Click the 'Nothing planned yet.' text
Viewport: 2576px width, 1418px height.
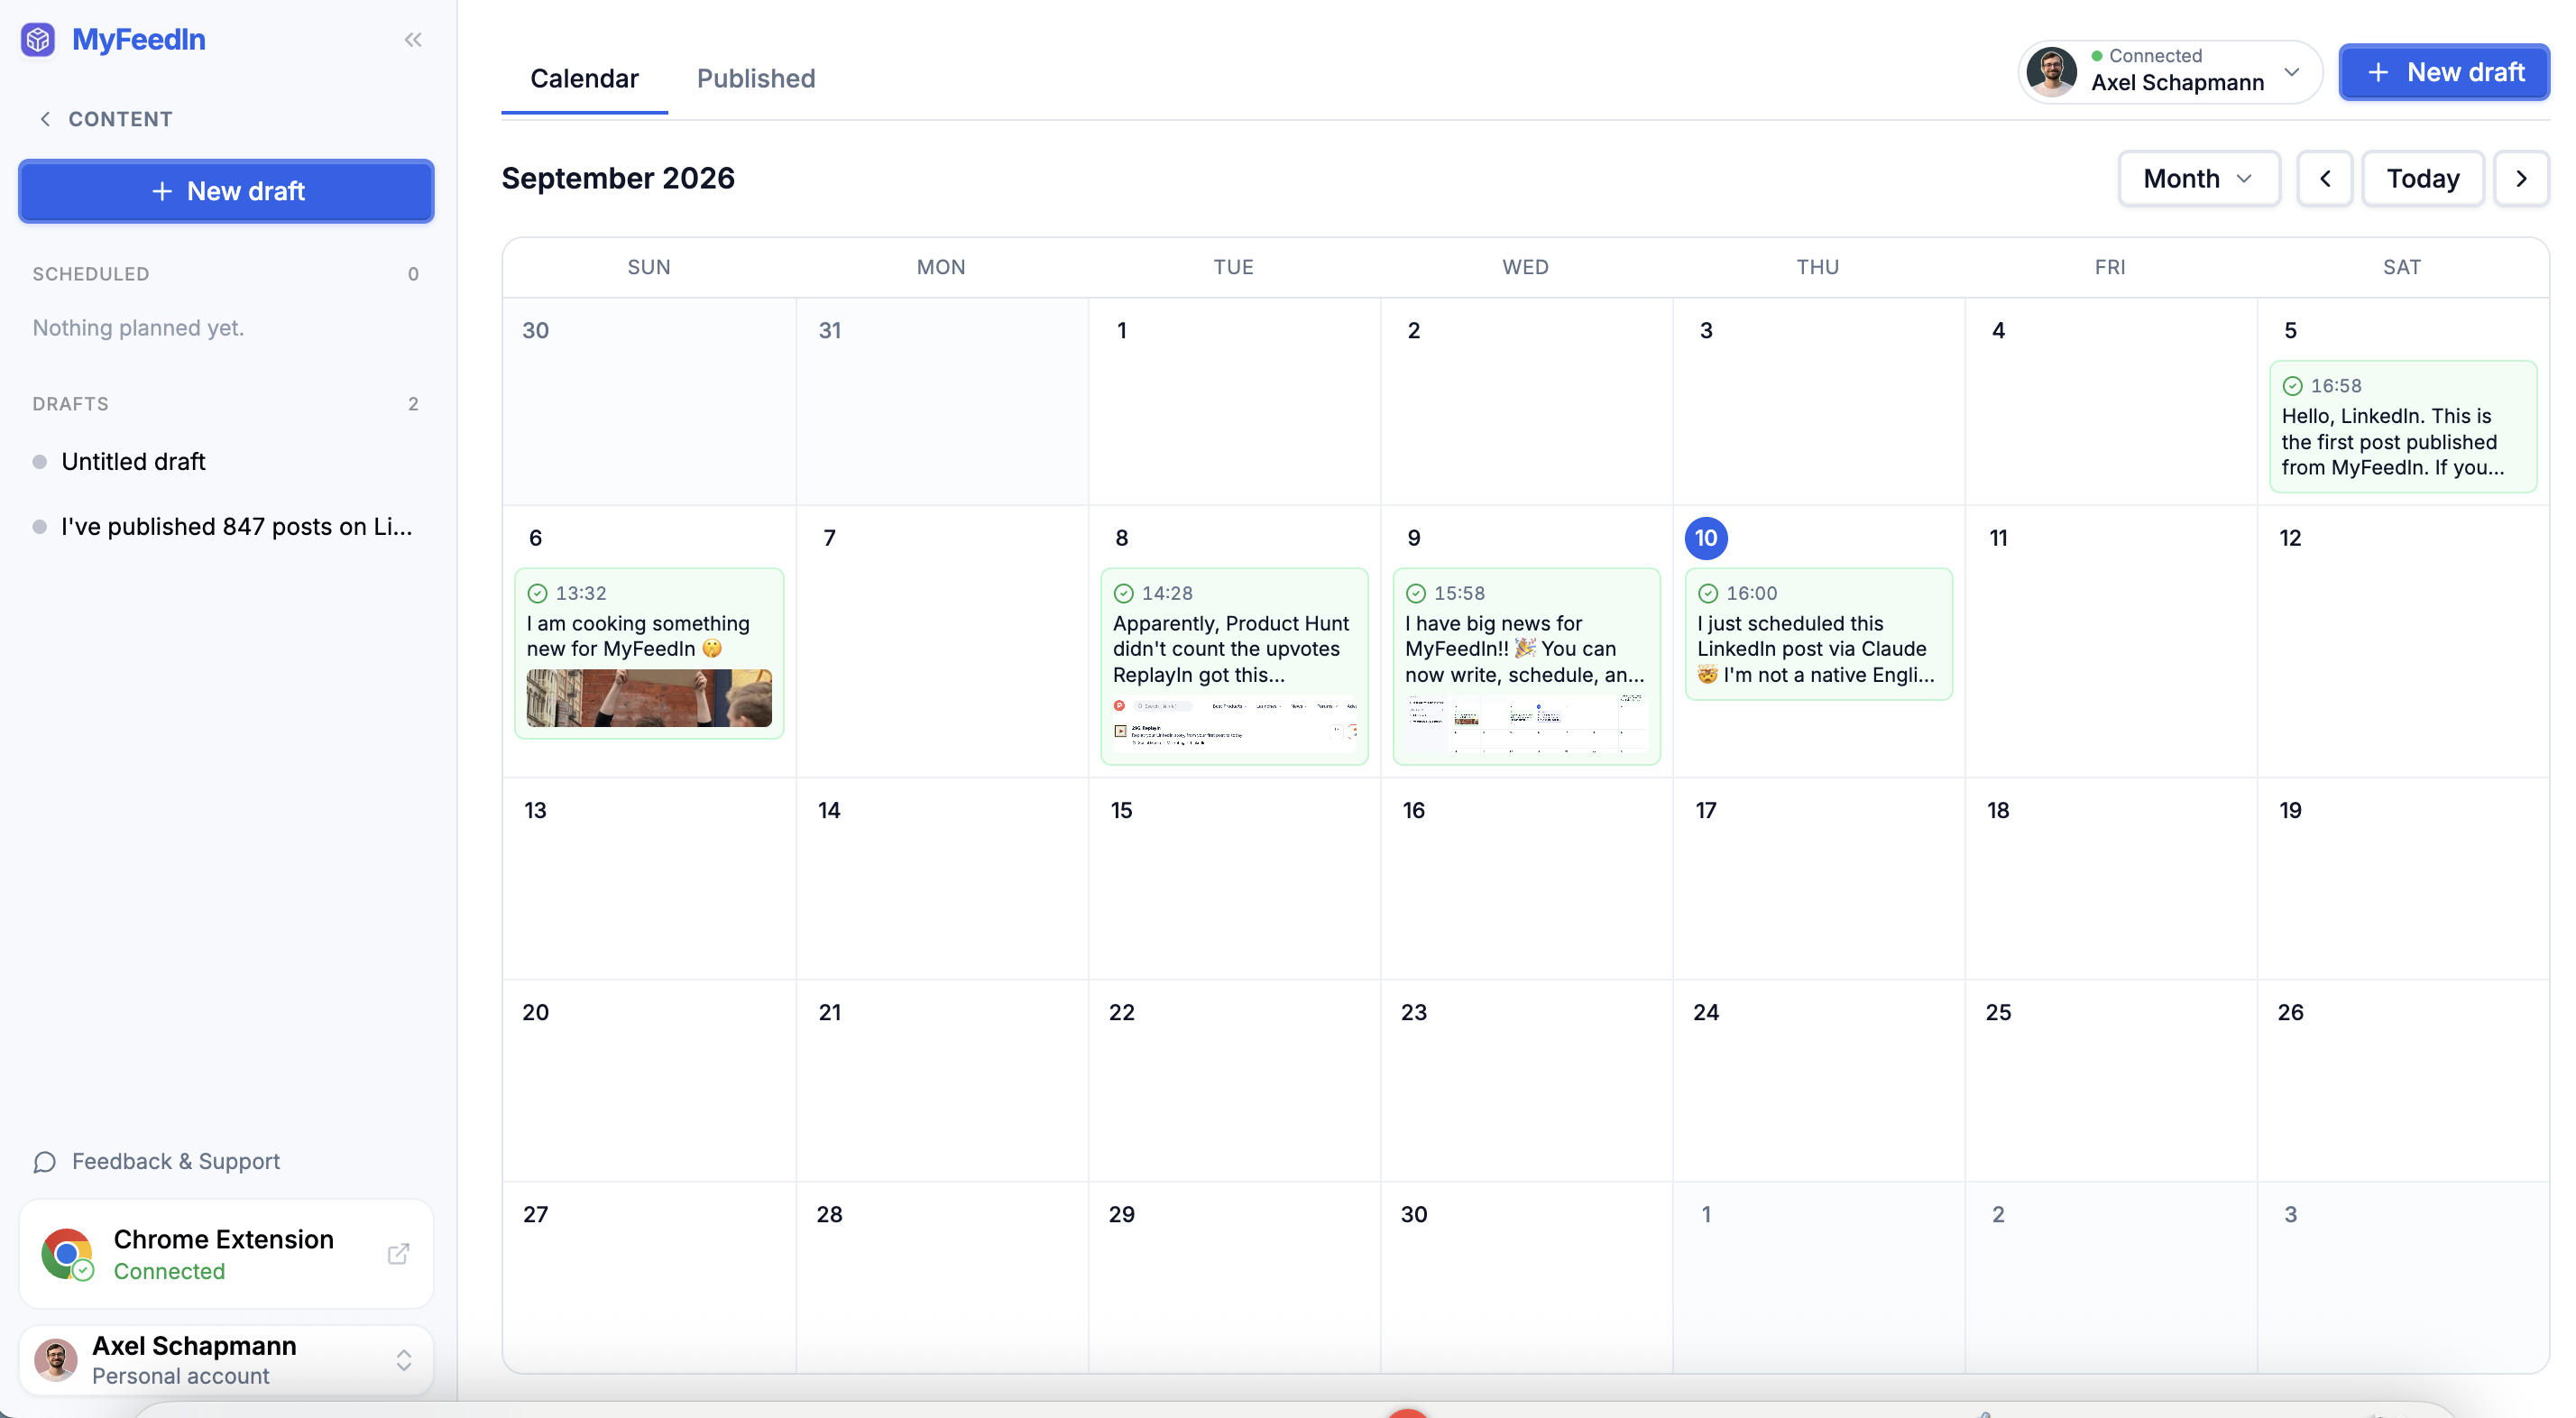coord(138,328)
